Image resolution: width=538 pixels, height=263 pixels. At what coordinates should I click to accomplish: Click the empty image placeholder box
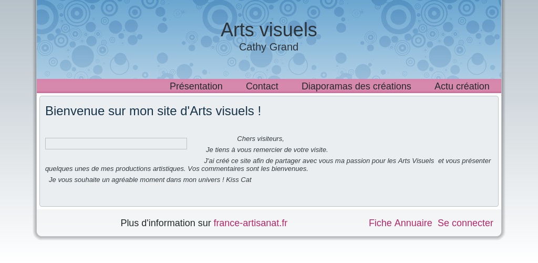(116, 144)
